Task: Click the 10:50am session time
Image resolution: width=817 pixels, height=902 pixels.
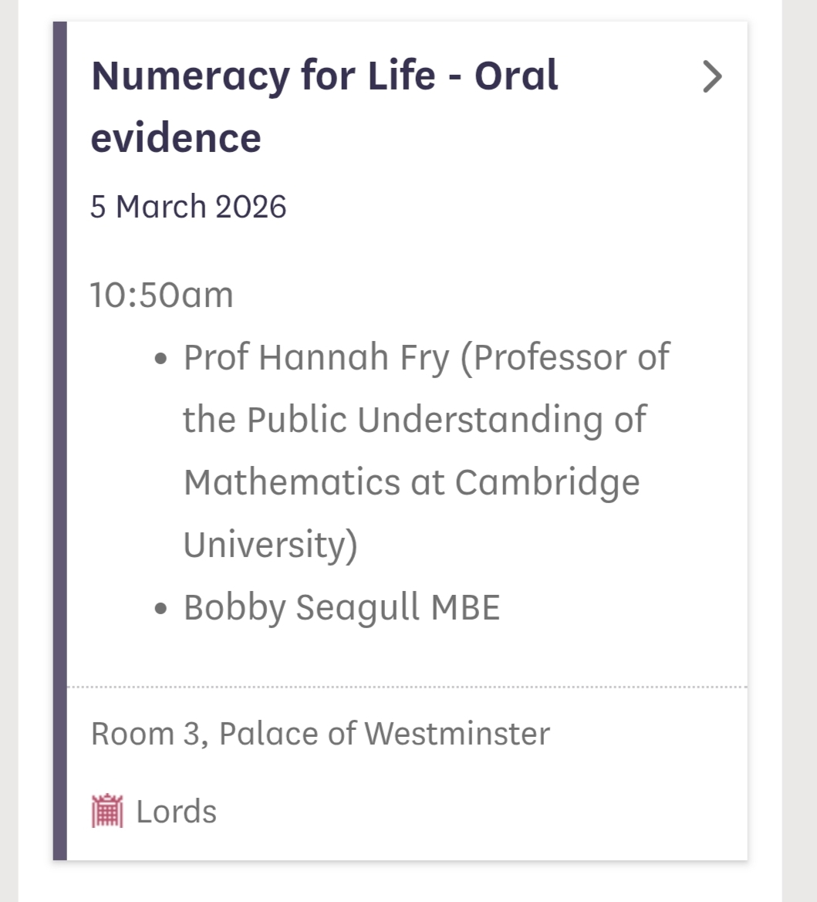Action: tap(161, 295)
